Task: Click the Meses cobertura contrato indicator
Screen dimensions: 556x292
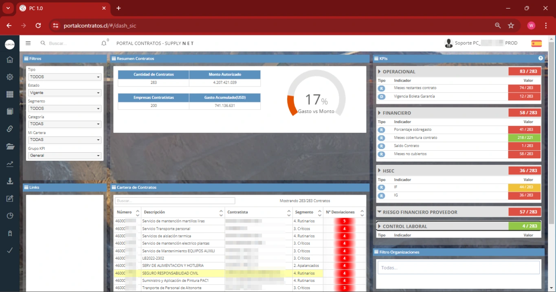Action: [x=415, y=138]
